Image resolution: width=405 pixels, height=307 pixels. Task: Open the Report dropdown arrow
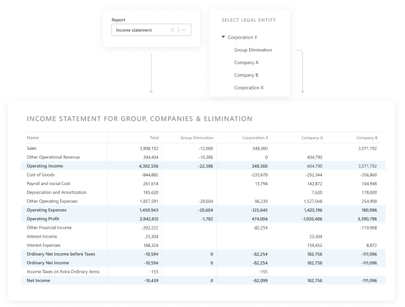click(x=184, y=30)
